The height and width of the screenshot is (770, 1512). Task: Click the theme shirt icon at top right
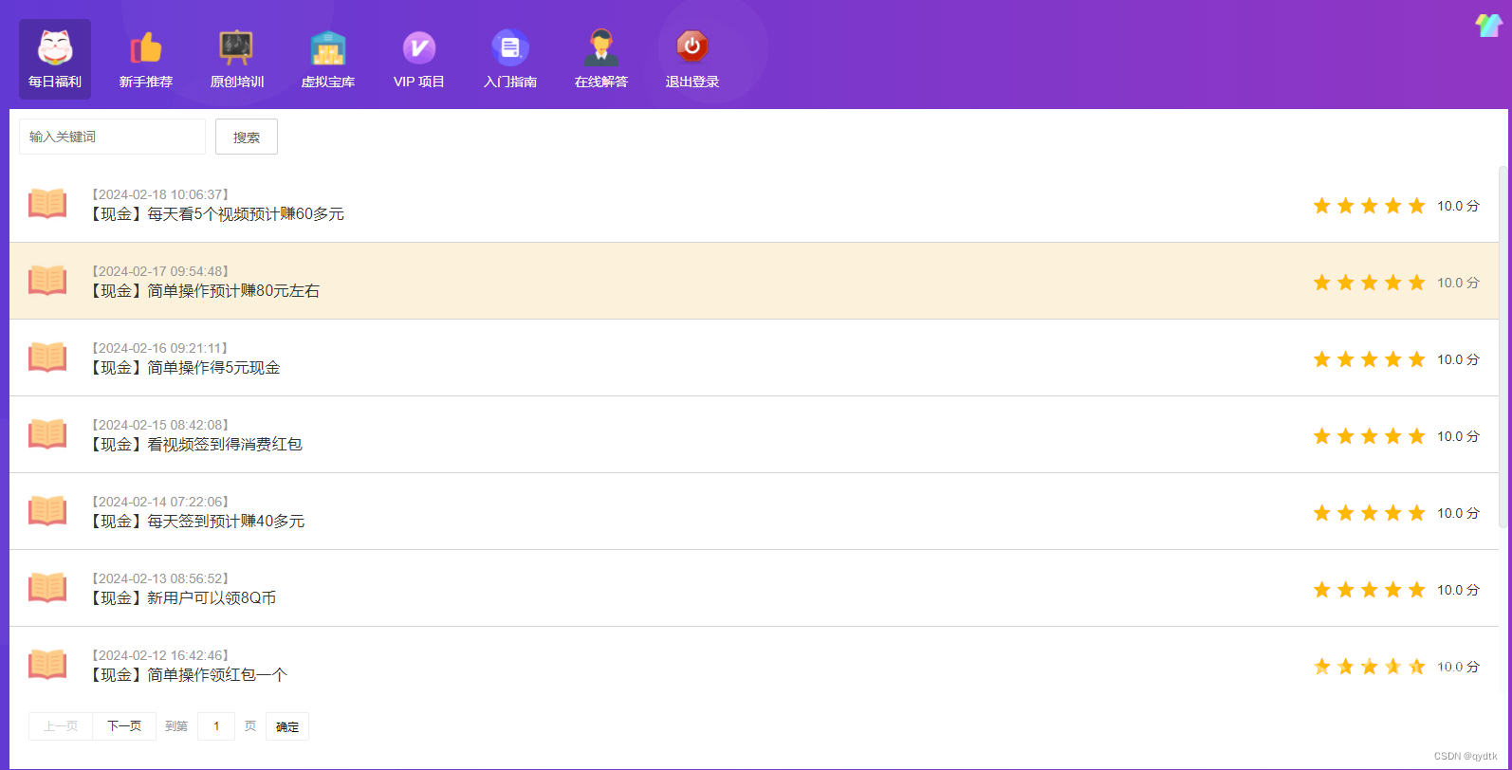(x=1487, y=26)
